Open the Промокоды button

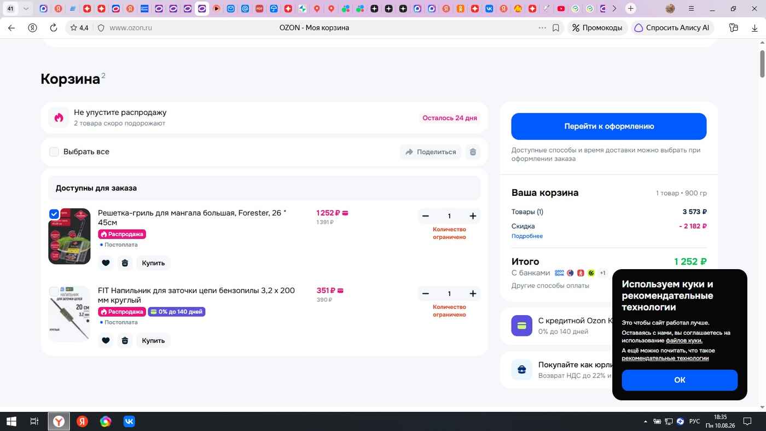[x=597, y=28]
